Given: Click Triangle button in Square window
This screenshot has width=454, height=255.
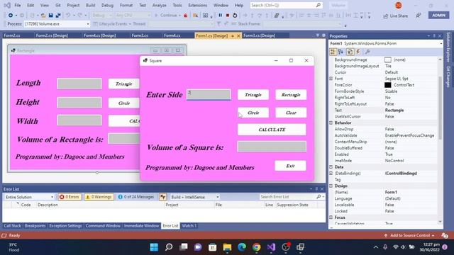Looking at the screenshot, I should (253, 95).
